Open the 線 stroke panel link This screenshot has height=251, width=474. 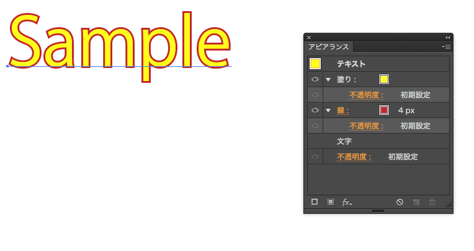(x=343, y=111)
